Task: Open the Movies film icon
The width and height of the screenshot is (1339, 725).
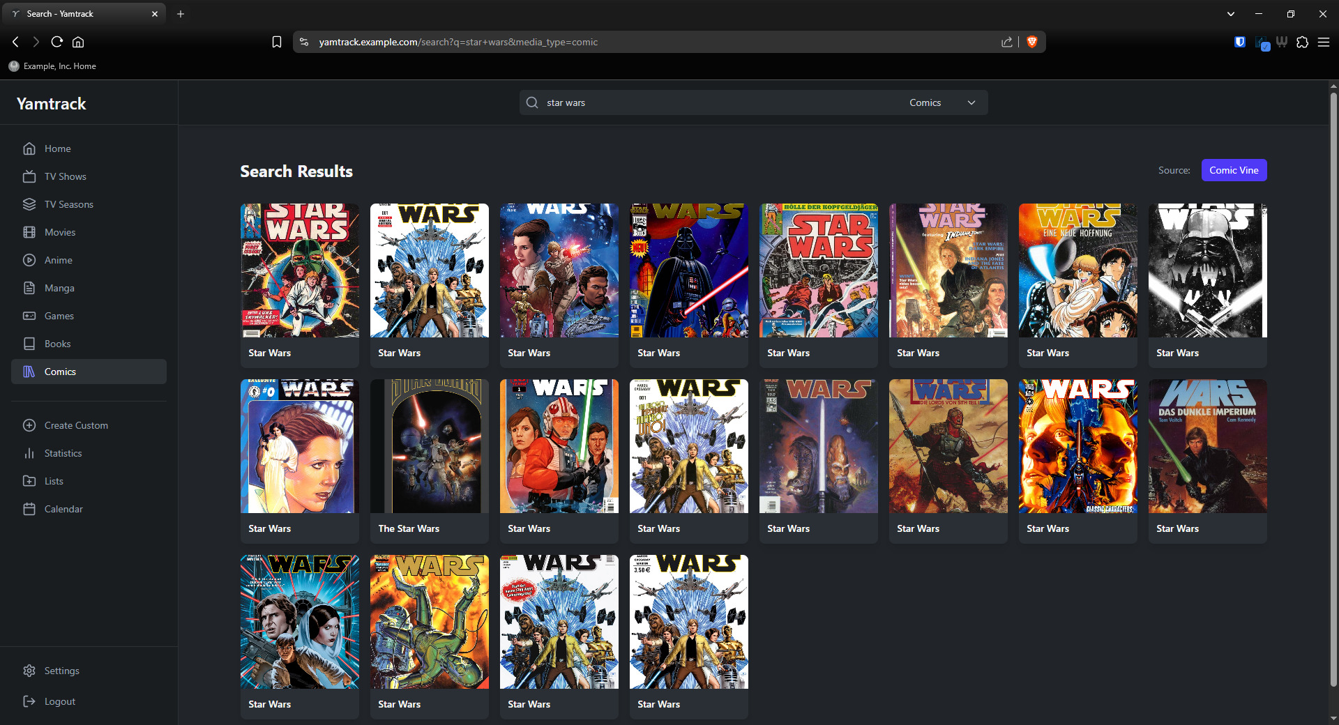Action: coord(29,232)
